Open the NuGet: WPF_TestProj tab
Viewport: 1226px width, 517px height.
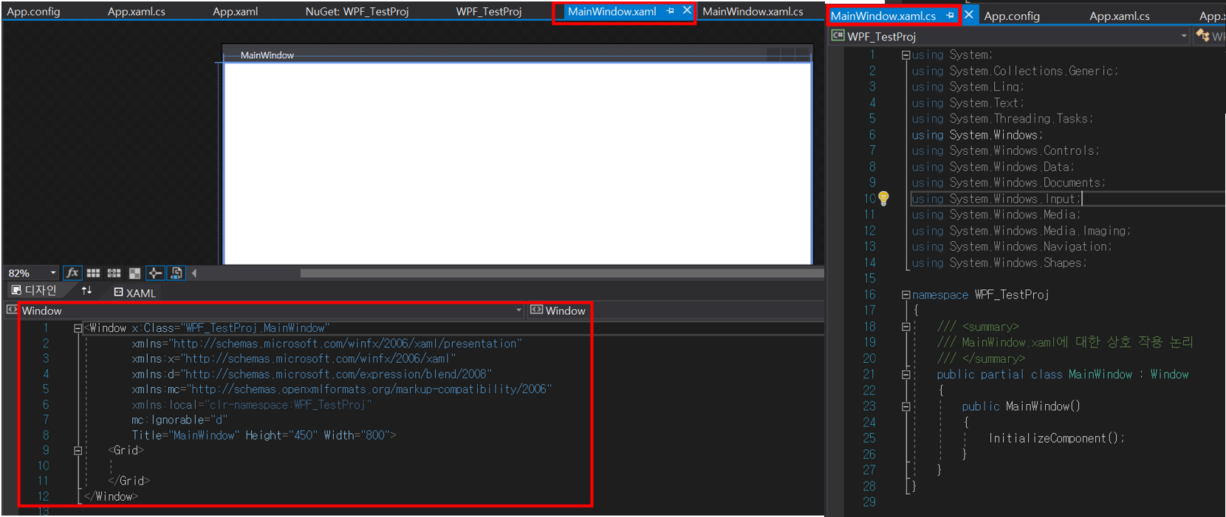coord(357,11)
